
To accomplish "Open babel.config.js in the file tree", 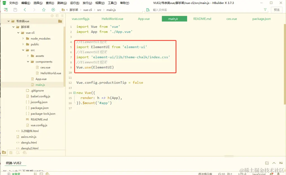I will coord(40,96).
